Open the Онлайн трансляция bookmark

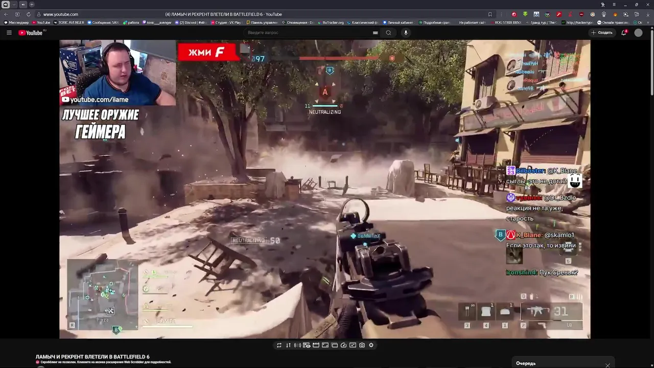(x=613, y=22)
